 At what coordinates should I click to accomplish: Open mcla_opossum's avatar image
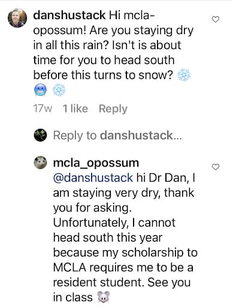click(40, 162)
